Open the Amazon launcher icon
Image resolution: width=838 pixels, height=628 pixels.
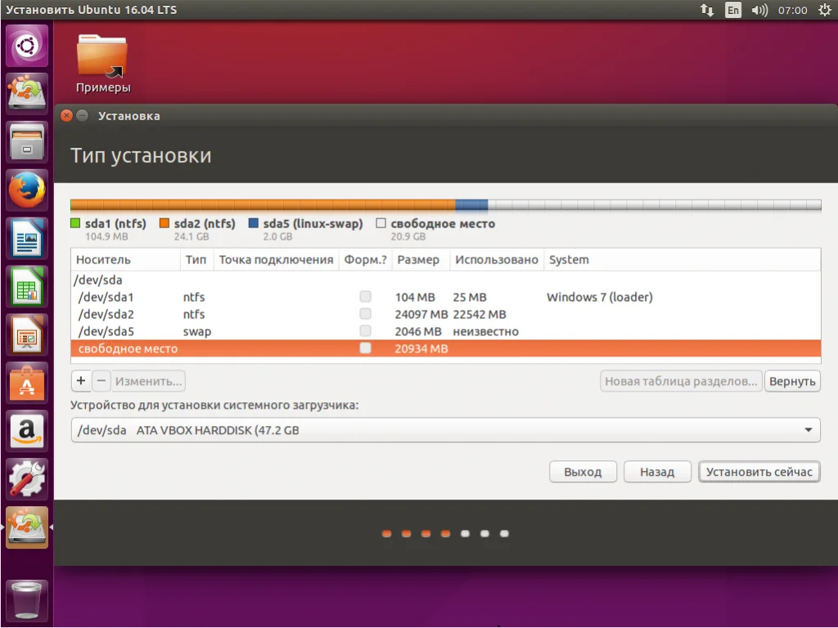point(27,431)
